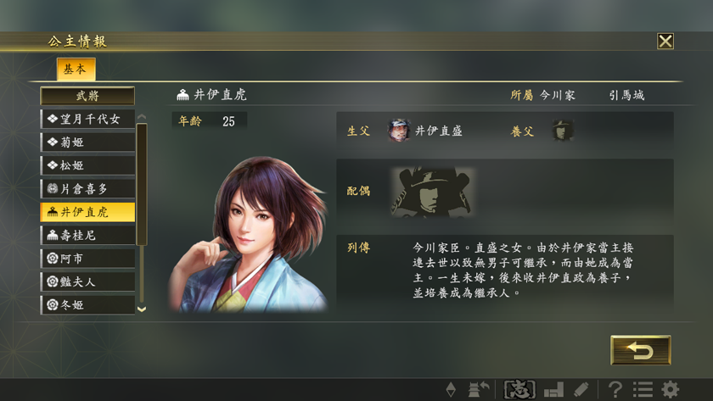Click the empty 配偶 spouse portrait
713x401 pixels.
pyautogui.click(x=432, y=192)
